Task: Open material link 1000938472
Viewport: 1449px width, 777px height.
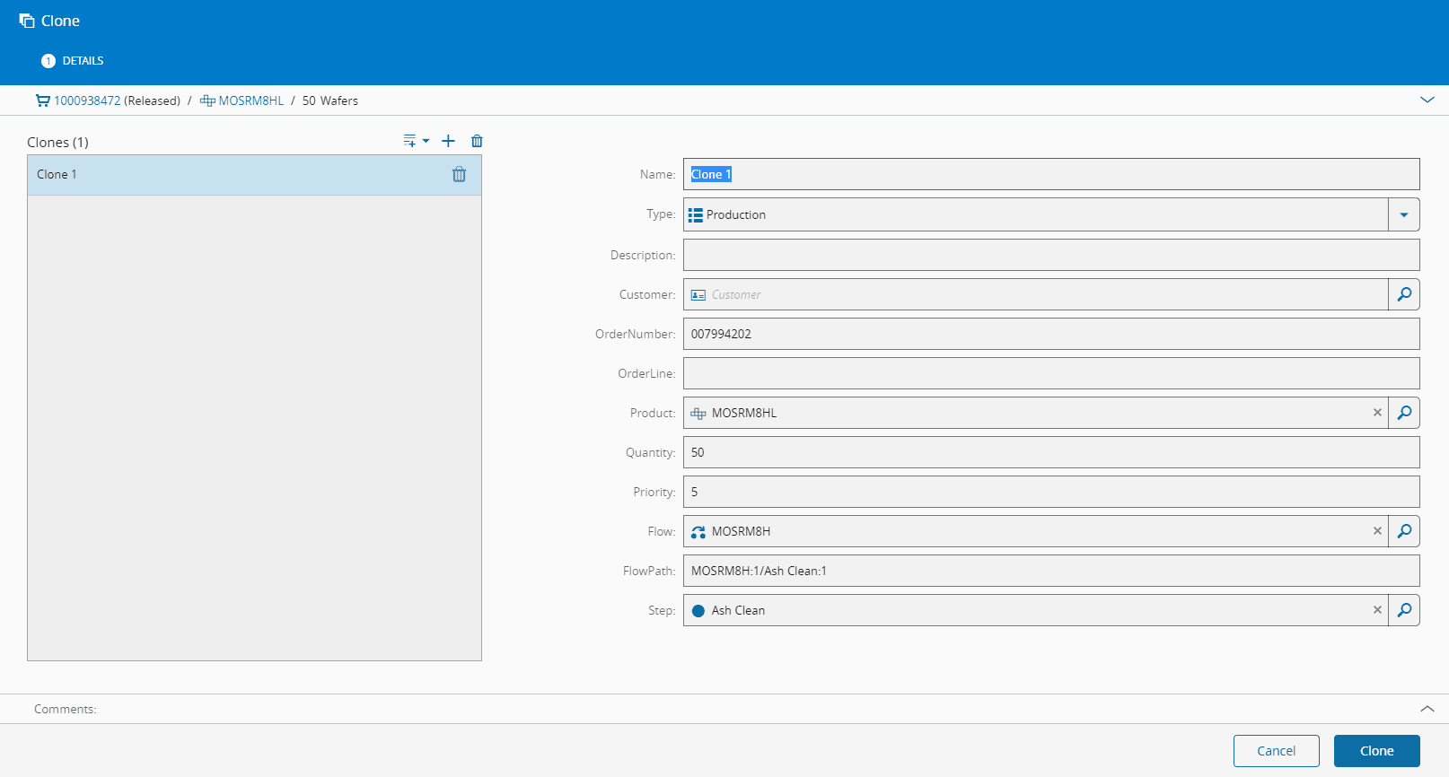Action: 86,100
